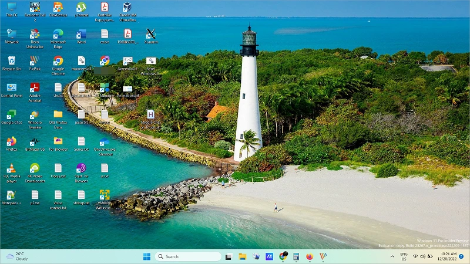This screenshot has width=470, height=264.
Task: Select the PicPick desktop shortcut
Action: [x=35, y=63]
